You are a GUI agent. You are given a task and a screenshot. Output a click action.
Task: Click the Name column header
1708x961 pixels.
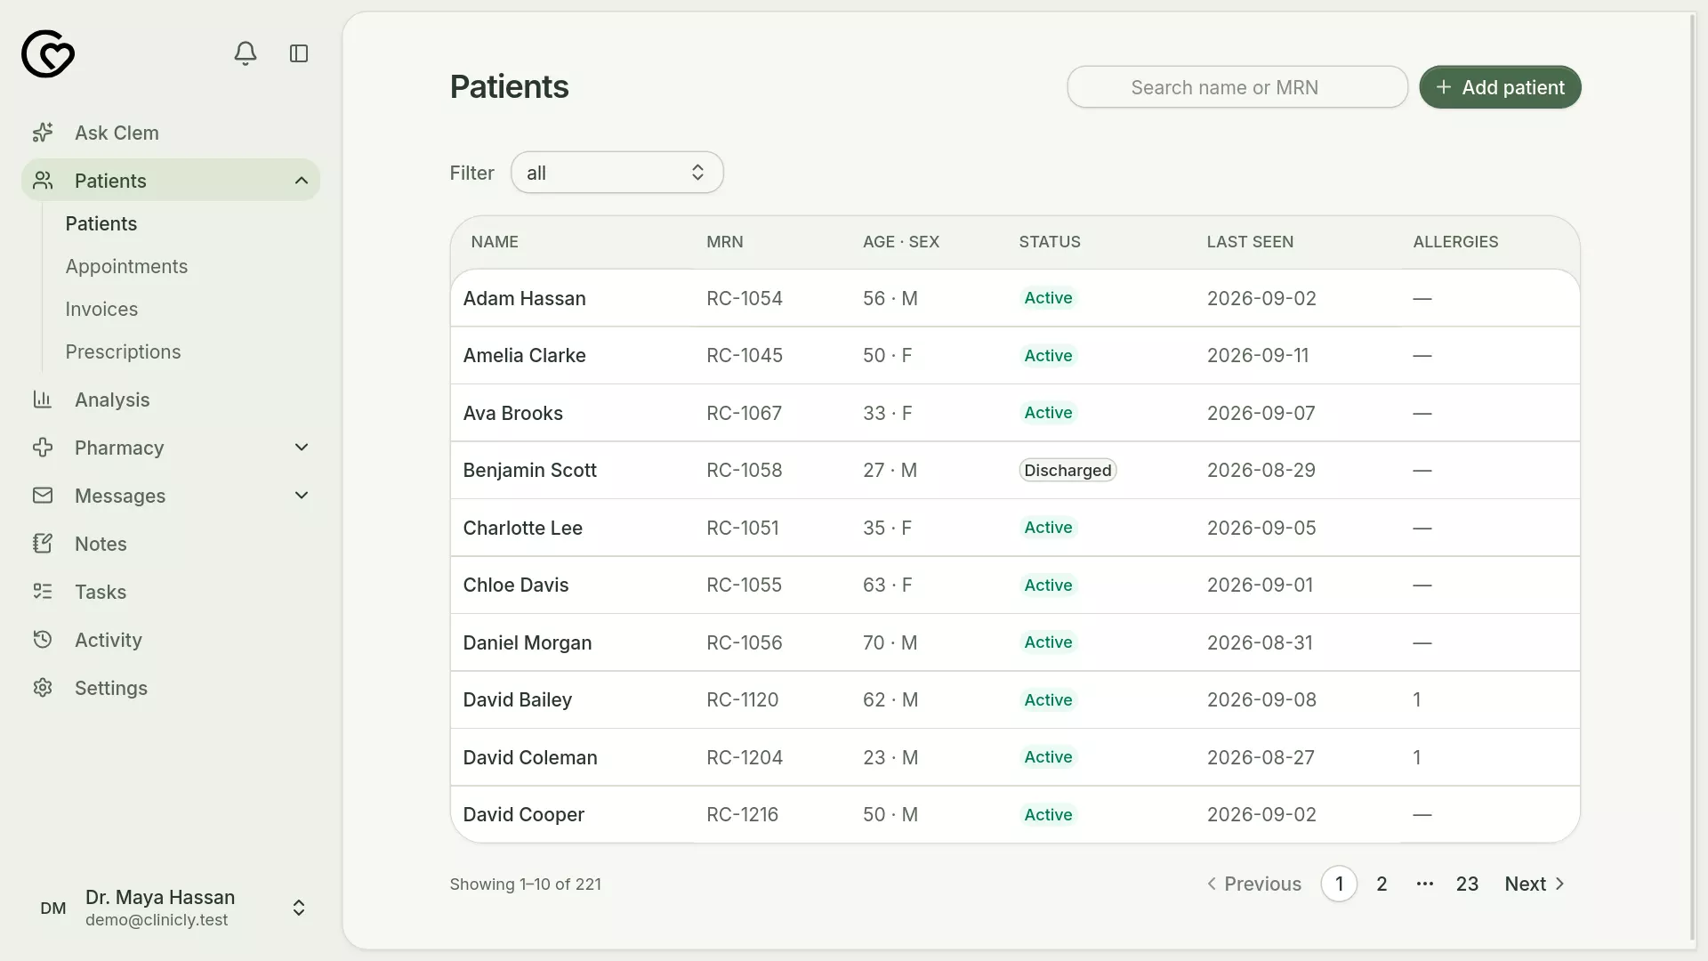495,242
